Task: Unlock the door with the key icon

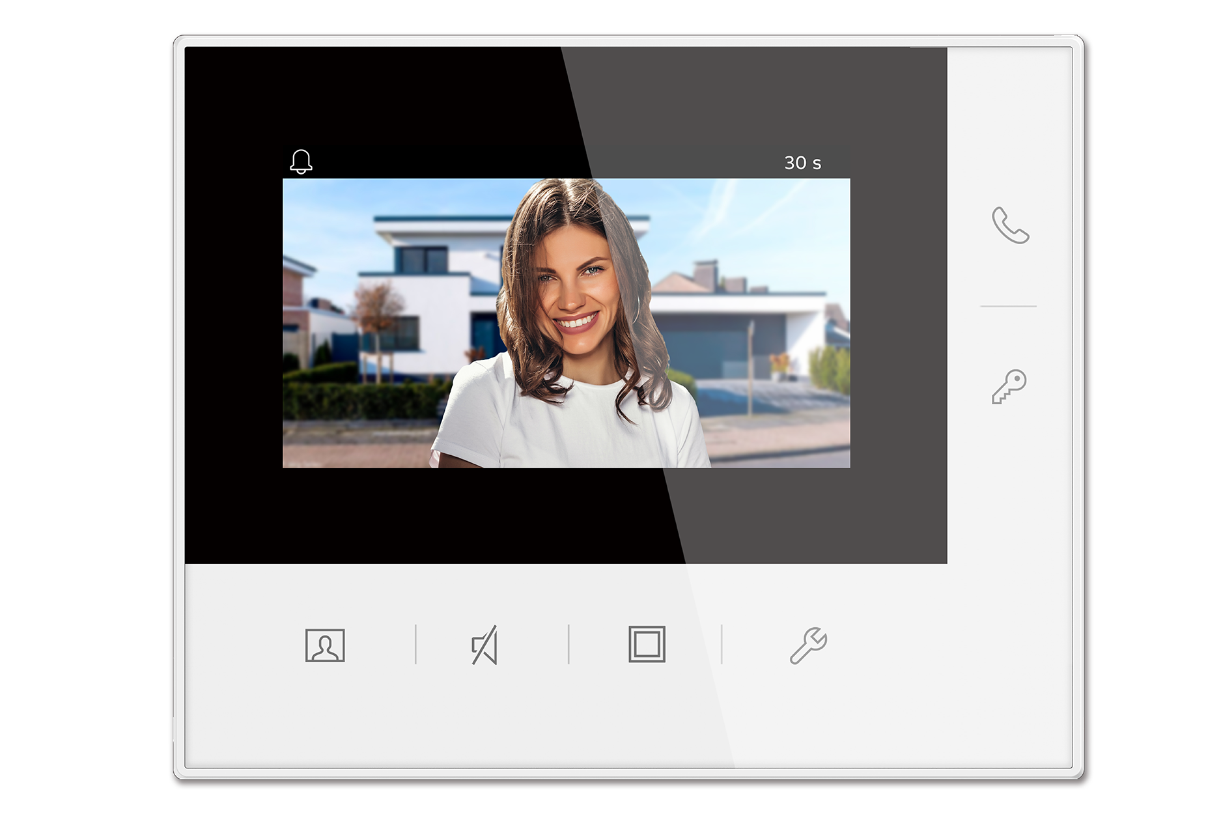Action: tap(1009, 387)
